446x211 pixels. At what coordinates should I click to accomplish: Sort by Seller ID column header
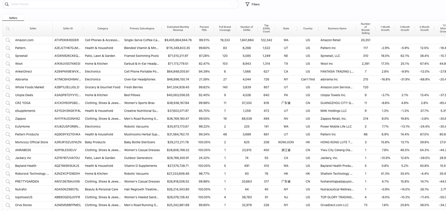pos(68,29)
